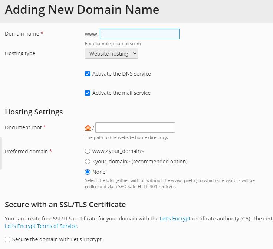Open Let's Encrypt Terms of Service link
This screenshot has height=249, width=273.
click(41, 226)
